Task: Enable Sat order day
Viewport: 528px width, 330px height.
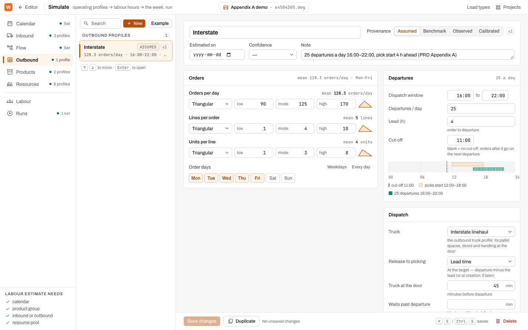Action: click(273, 178)
